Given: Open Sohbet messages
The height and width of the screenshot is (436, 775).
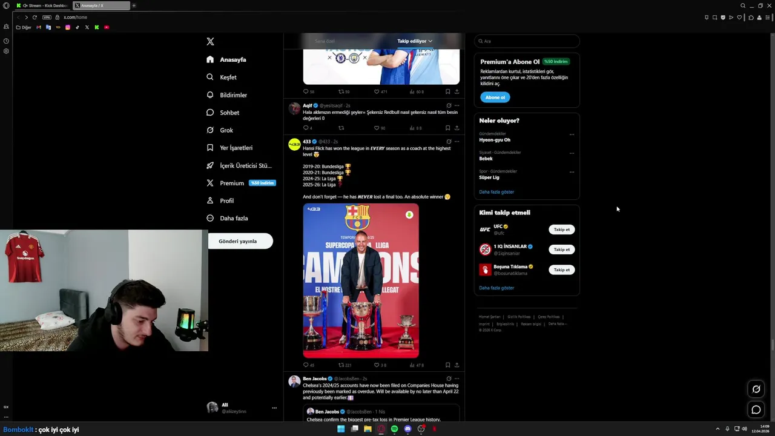Looking at the screenshot, I should pyautogui.click(x=223, y=113).
